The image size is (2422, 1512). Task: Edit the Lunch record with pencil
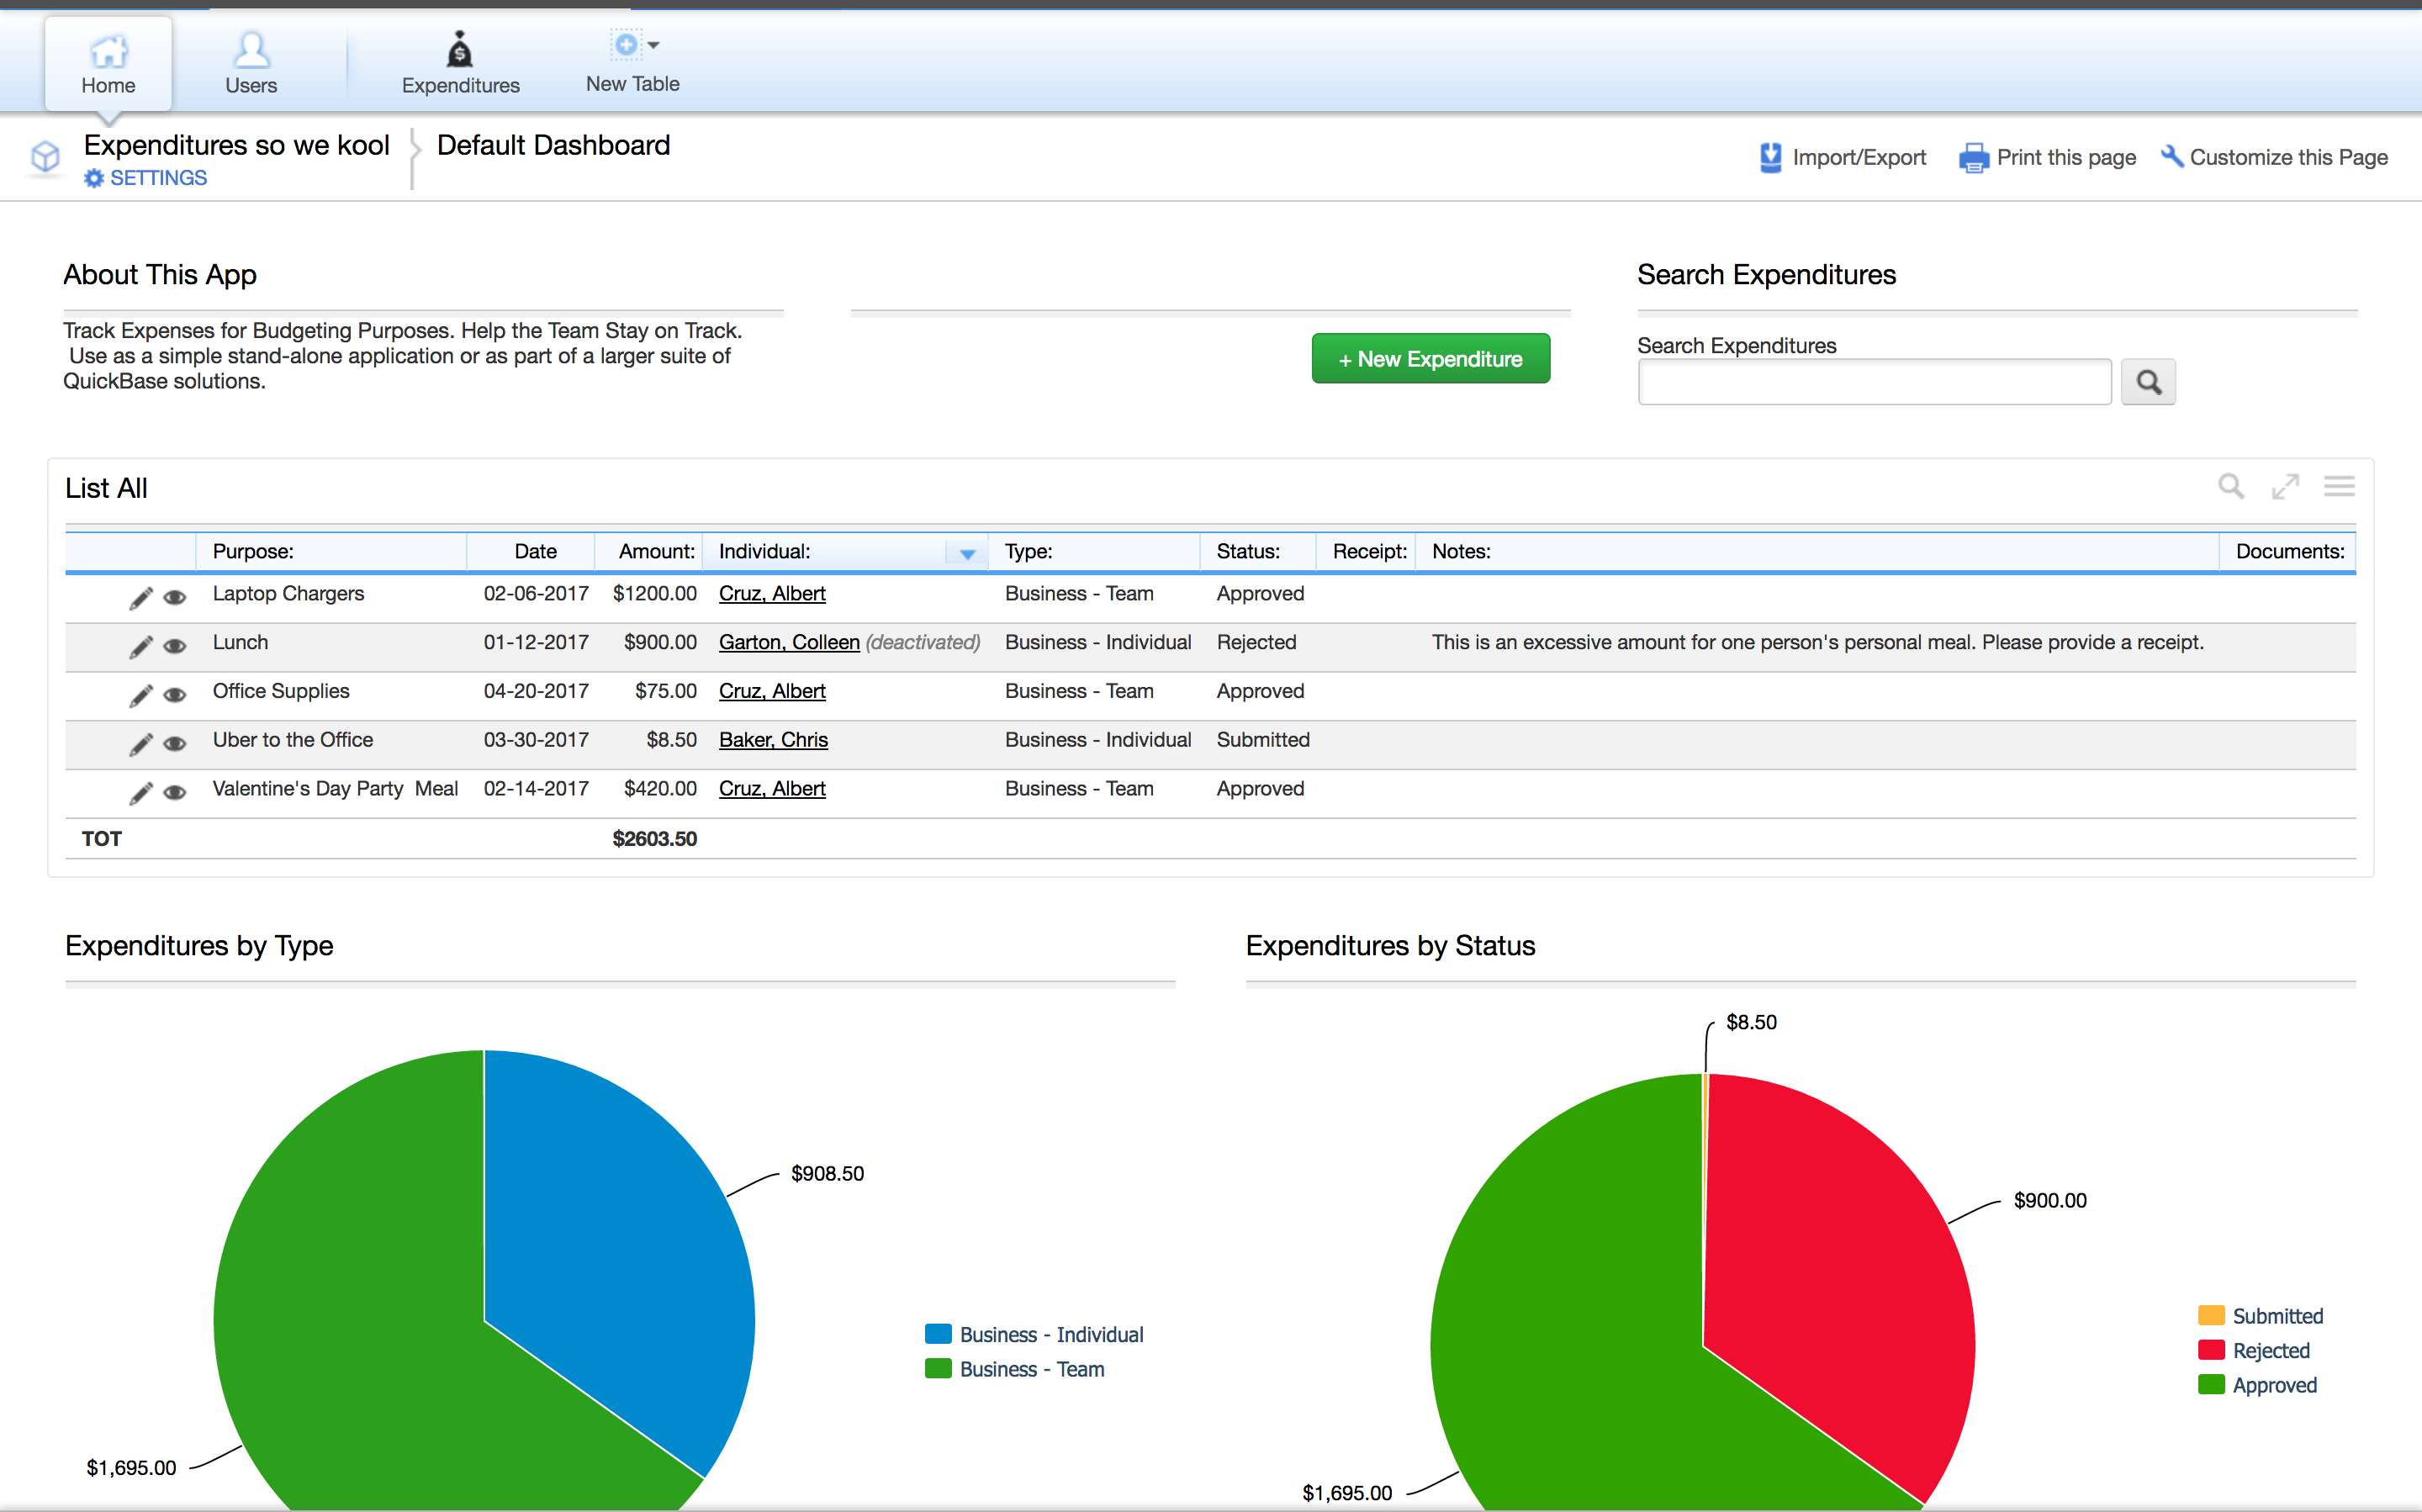[x=141, y=647]
